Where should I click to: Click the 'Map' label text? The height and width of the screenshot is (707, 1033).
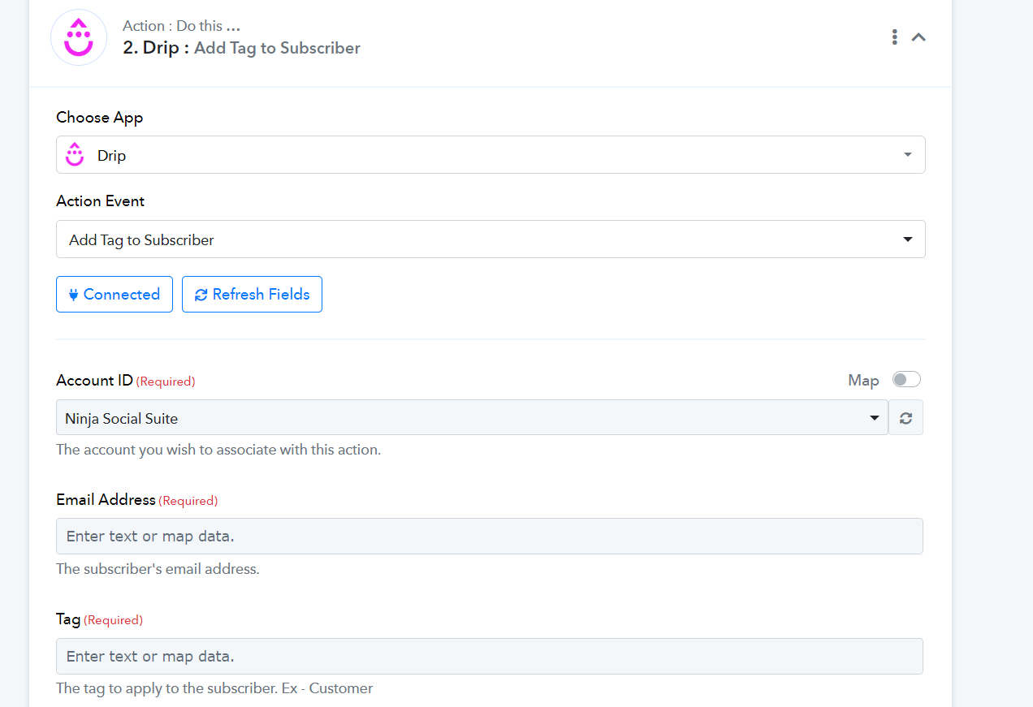pos(863,380)
